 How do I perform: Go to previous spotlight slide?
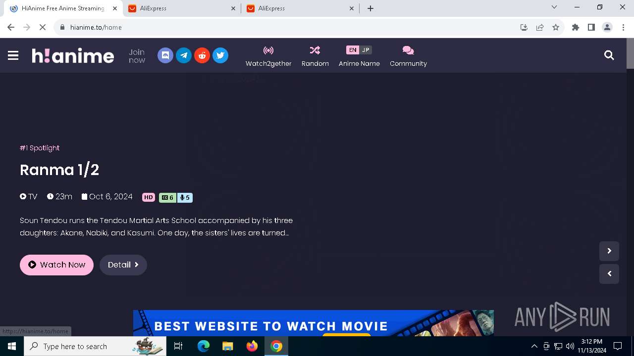tap(609, 274)
